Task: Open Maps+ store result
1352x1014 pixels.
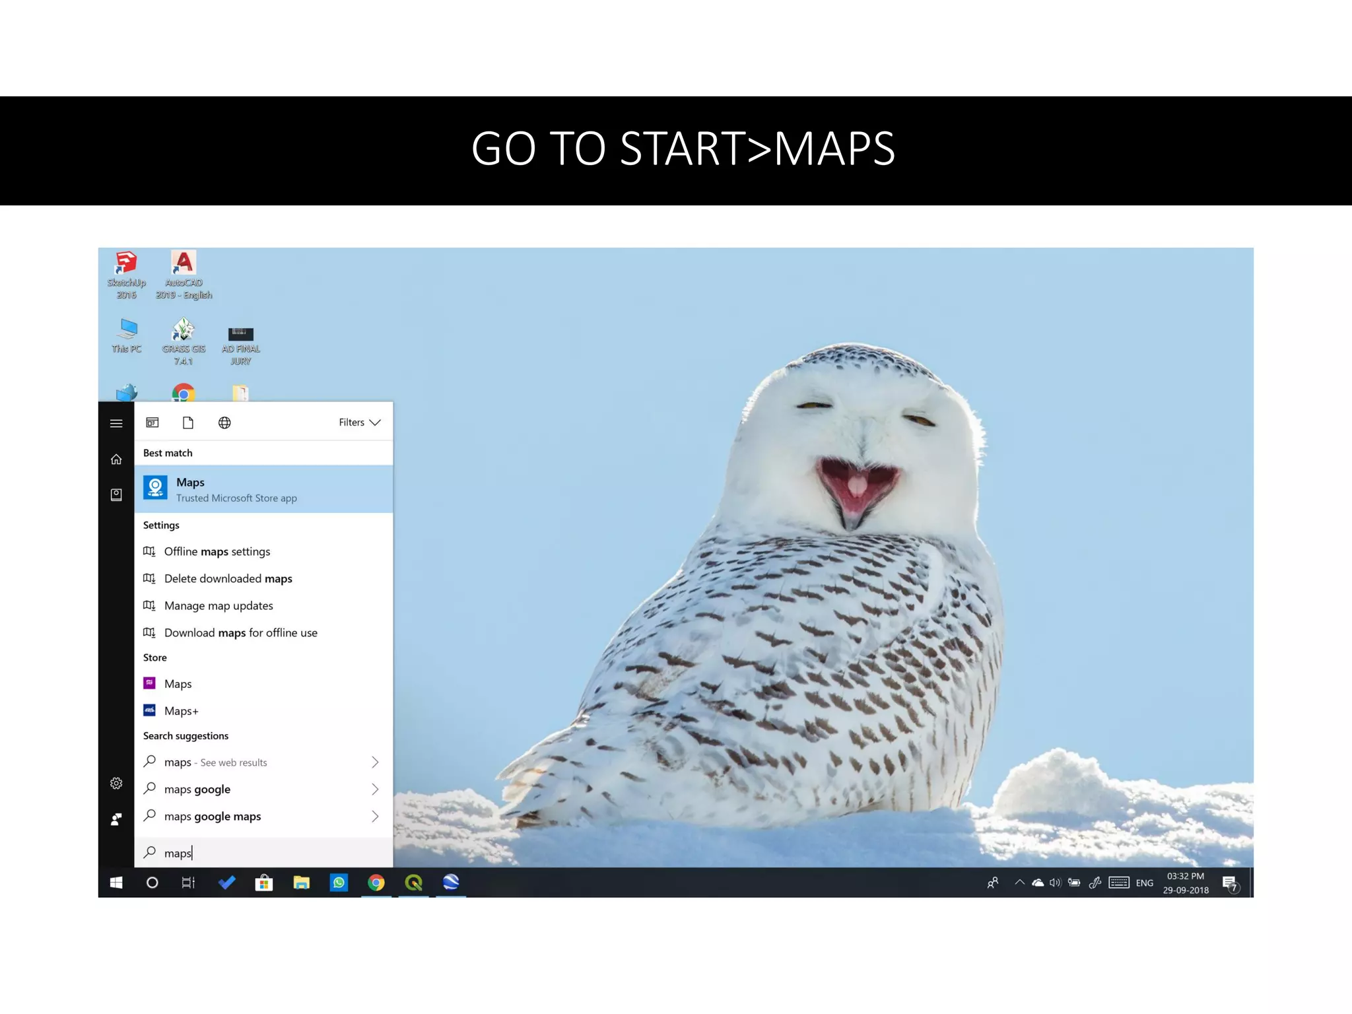Action: pyautogui.click(x=181, y=711)
